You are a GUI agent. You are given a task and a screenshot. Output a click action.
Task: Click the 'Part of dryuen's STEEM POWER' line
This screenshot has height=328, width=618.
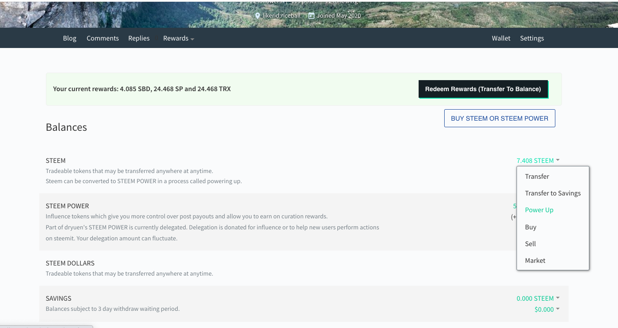point(213,227)
